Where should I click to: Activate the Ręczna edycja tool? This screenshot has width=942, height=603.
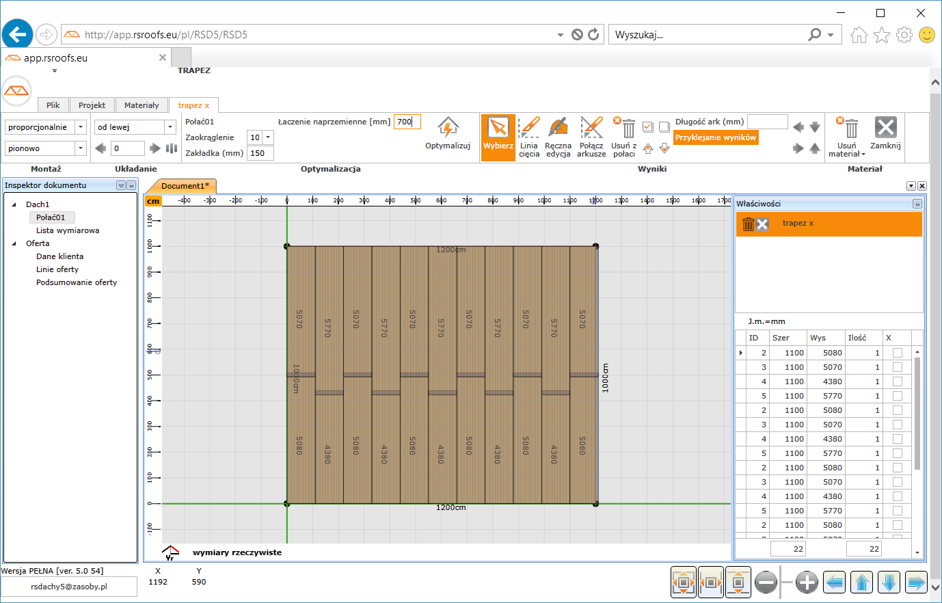pyautogui.click(x=558, y=128)
